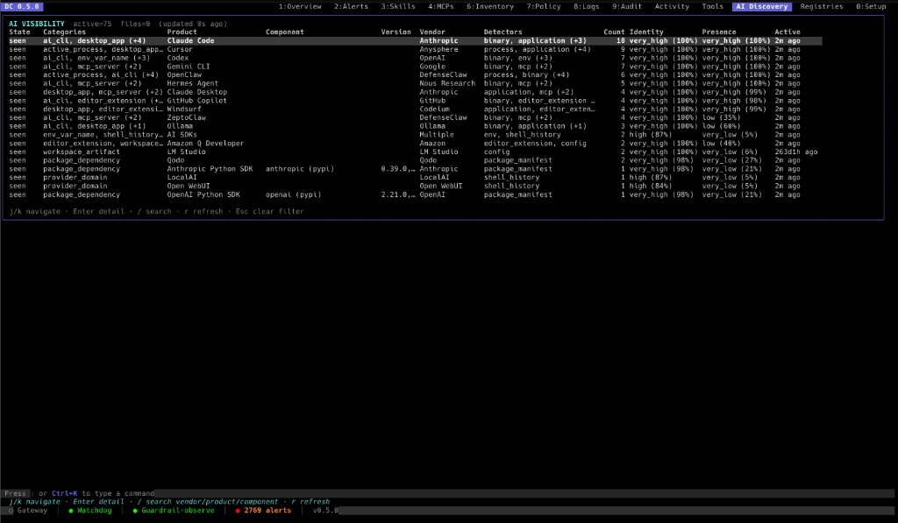Select the OpenClaw row

pyautogui.click(x=415, y=75)
